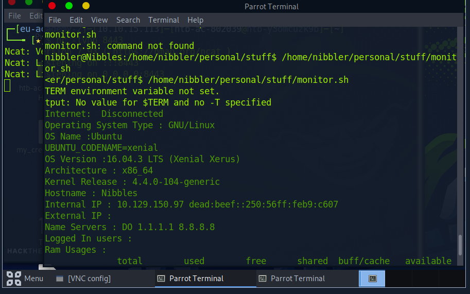470x294 pixels.
Task: Click the red close button of the front terminal
Action: (52, 6)
